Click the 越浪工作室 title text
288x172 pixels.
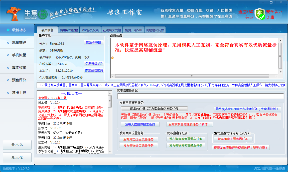[124, 12]
